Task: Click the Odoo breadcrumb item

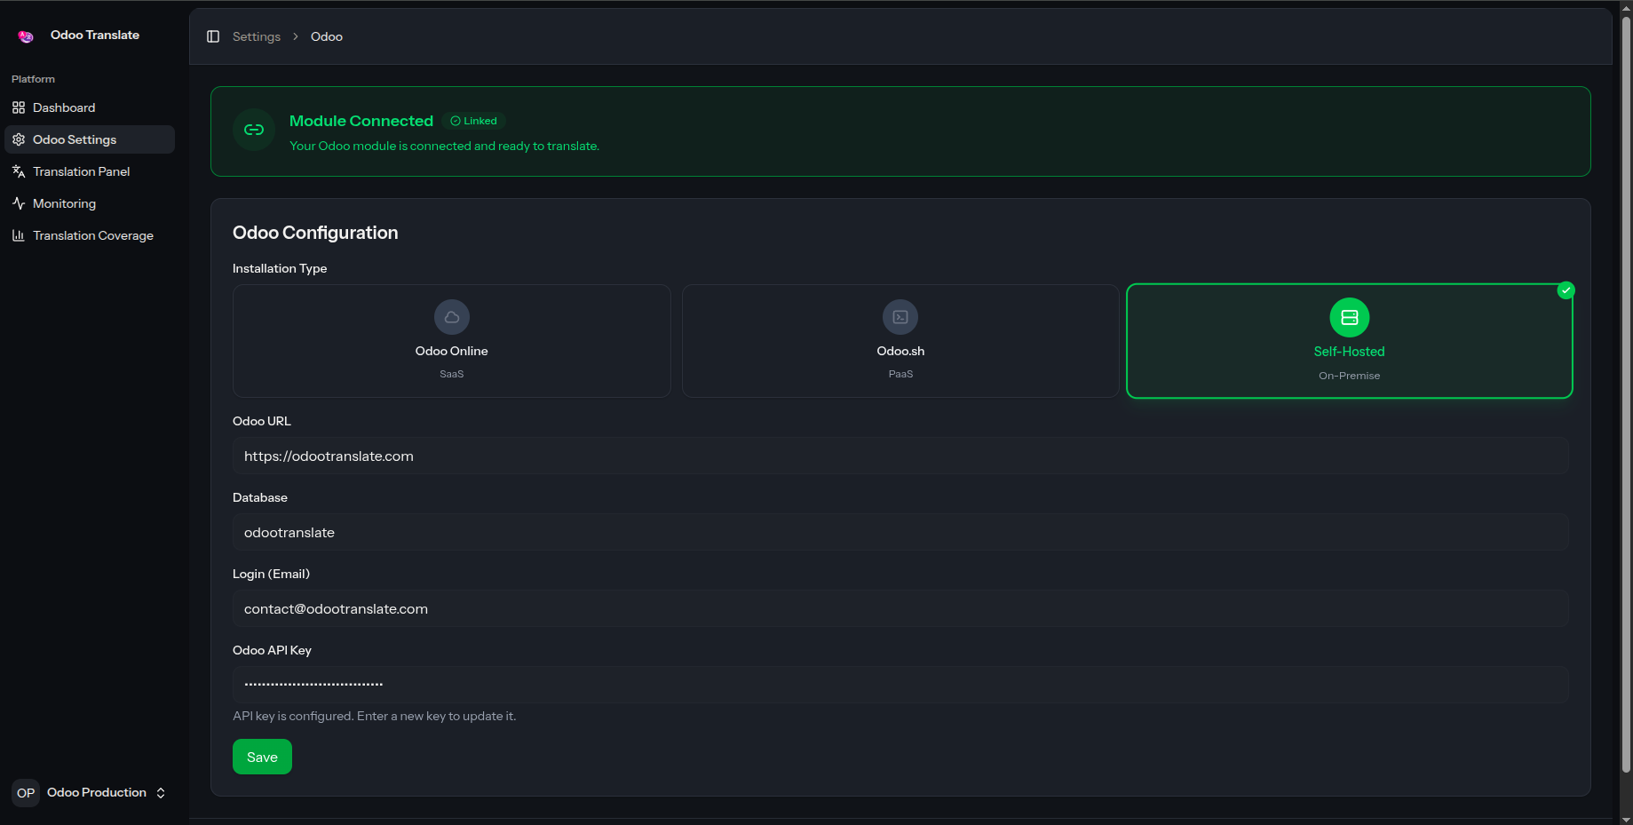Action: click(x=327, y=36)
